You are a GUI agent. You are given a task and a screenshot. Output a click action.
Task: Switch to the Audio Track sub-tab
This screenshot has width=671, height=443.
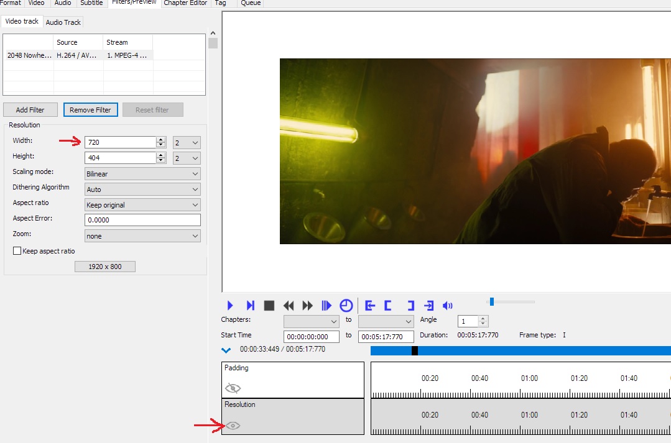pyautogui.click(x=63, y=22)
